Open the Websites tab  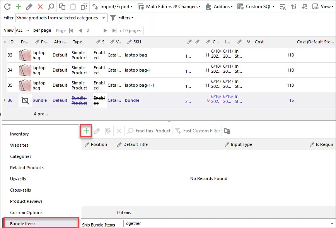(x=19, y=145)
